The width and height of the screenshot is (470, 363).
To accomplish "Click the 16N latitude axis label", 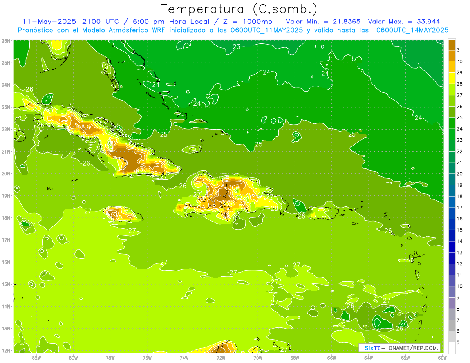I will click(6, 262).
